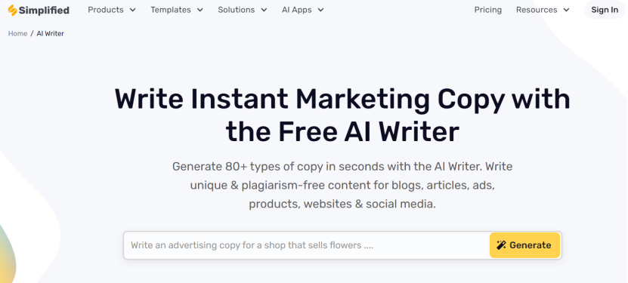Select the AI Writer breadcrumb item

[50, 33]
